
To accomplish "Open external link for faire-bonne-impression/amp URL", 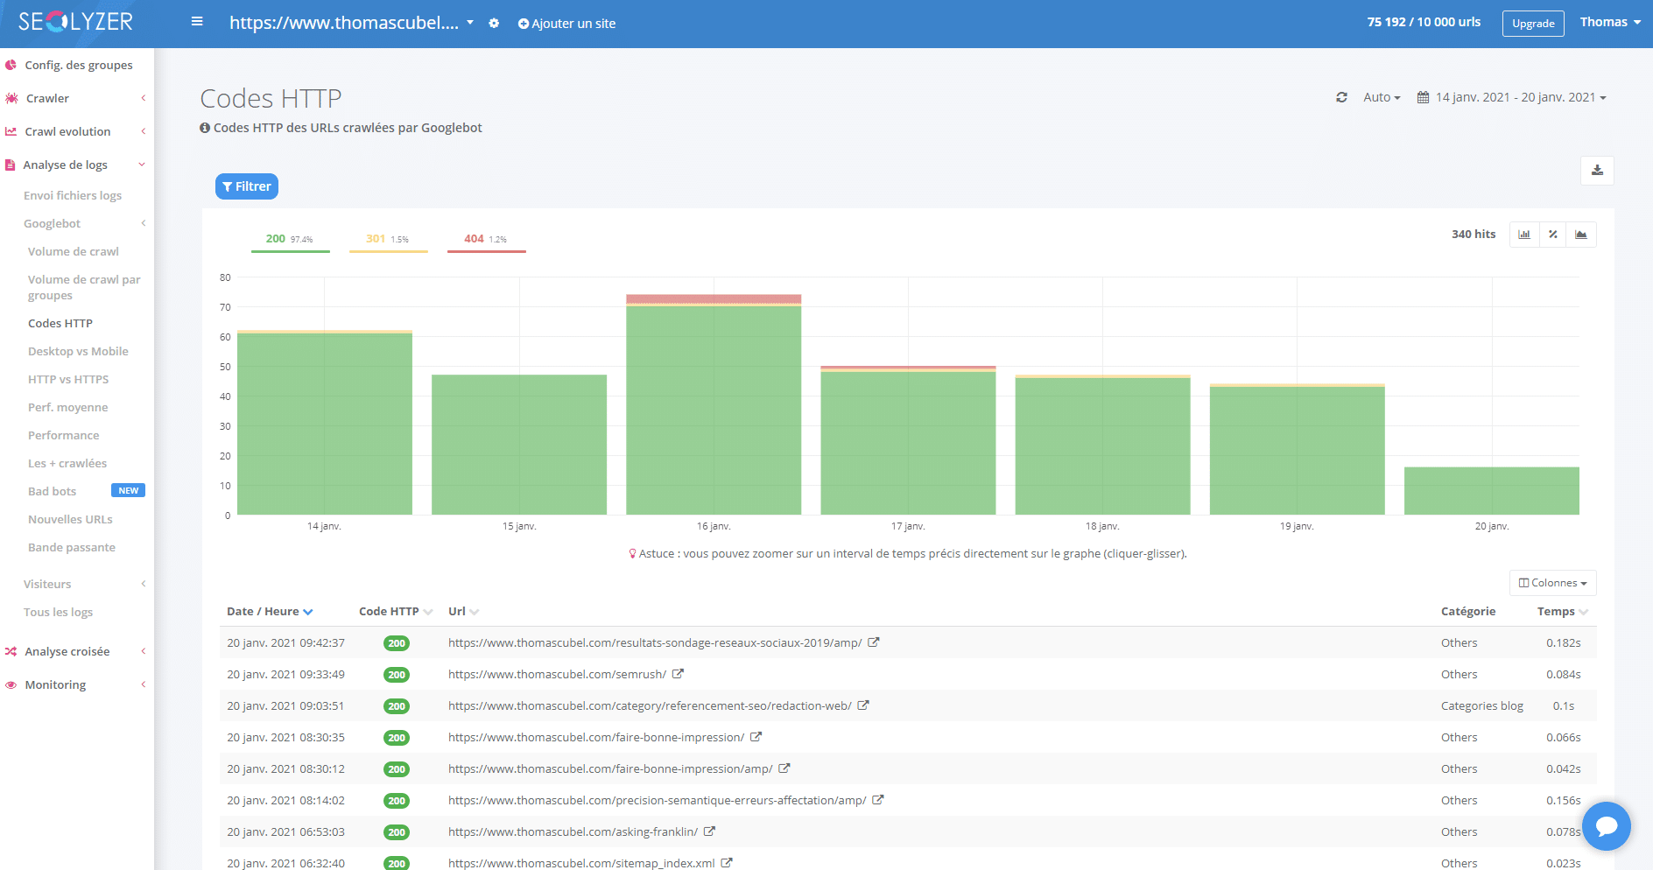I will click(x=784, y=768).
